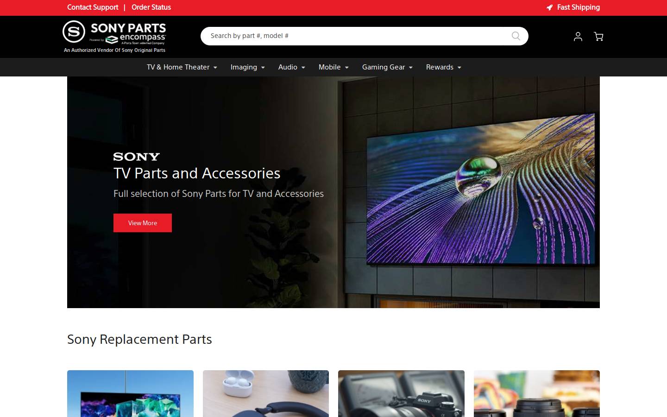This screenshot has height=417, width=667.
Task: Expand the Mobile dropdown arrow
Action: coord(346,68)
